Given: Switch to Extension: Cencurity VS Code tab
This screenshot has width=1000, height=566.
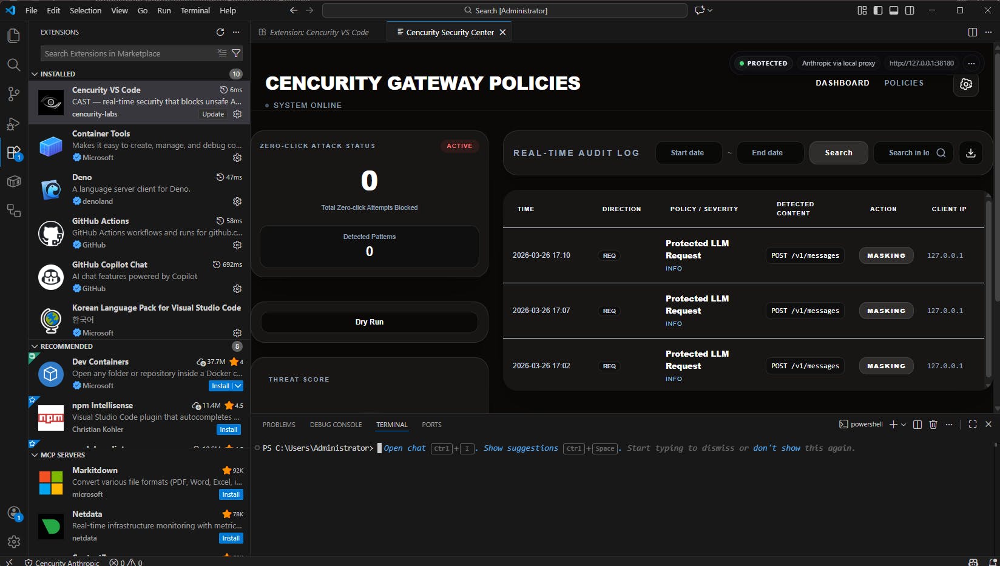Looking at the screenshot, I should [319, 32].
